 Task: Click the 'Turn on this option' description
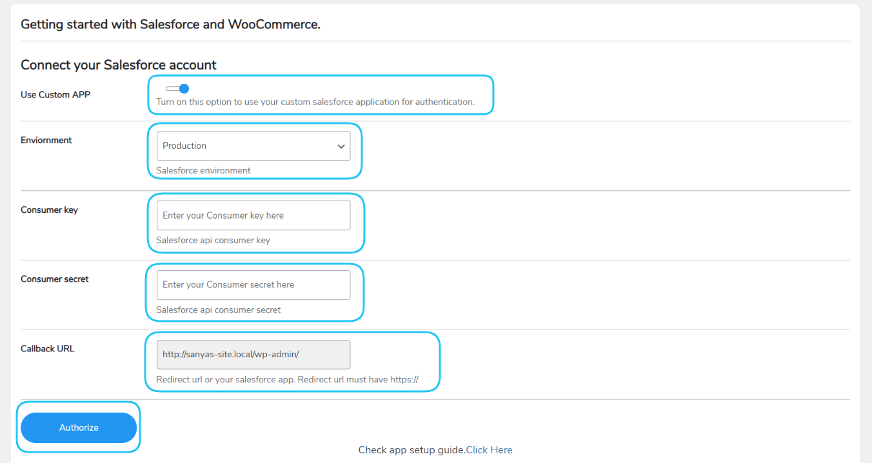(315, 102)
